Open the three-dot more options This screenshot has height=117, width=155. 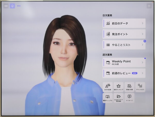coord(19,6)
